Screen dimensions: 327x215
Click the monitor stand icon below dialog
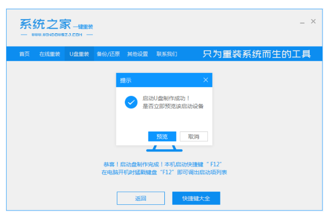pyautogui.click(x=164, y=148)
